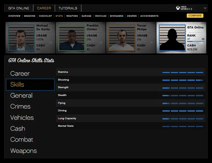Select the GTA Online silhouette avatar
This screenshot has width=212, height=163.
(172, 38)
